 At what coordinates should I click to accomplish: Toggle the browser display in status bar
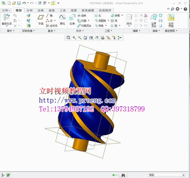point(8,175)
